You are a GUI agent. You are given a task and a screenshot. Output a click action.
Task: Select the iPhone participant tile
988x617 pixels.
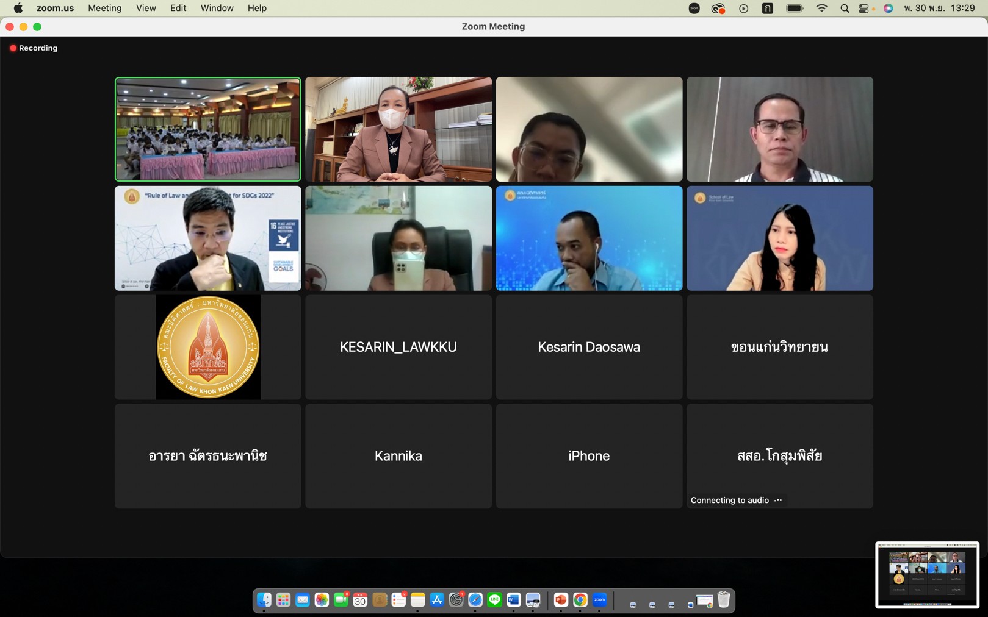(589, 456)
